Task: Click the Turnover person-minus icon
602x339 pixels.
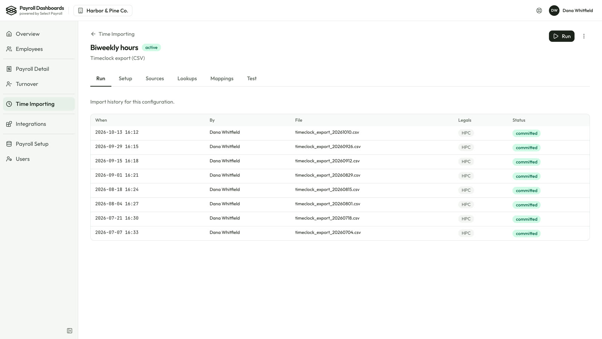Action: [9, 84]
